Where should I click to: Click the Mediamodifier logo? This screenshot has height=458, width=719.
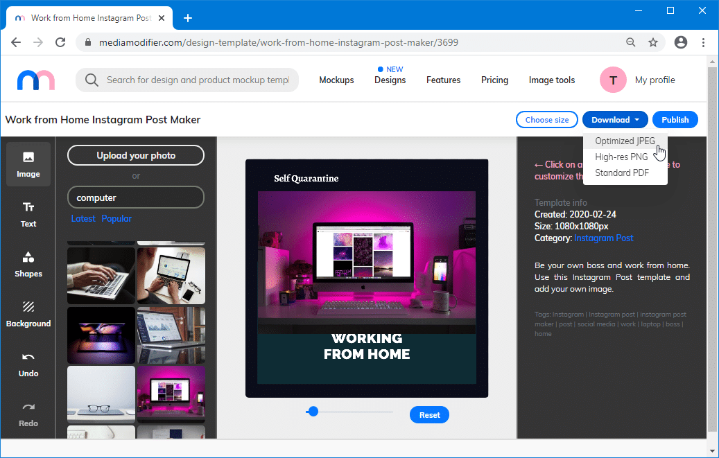tap(35, 80)
